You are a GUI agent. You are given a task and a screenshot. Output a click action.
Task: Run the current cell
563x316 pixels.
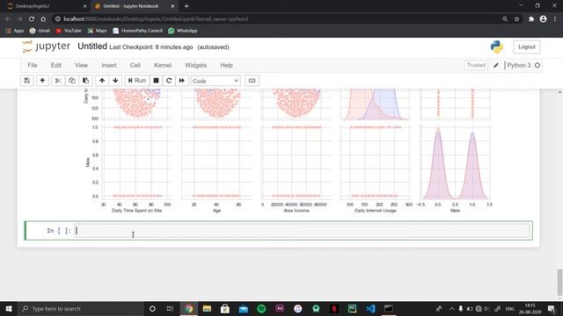coord(137,81)
